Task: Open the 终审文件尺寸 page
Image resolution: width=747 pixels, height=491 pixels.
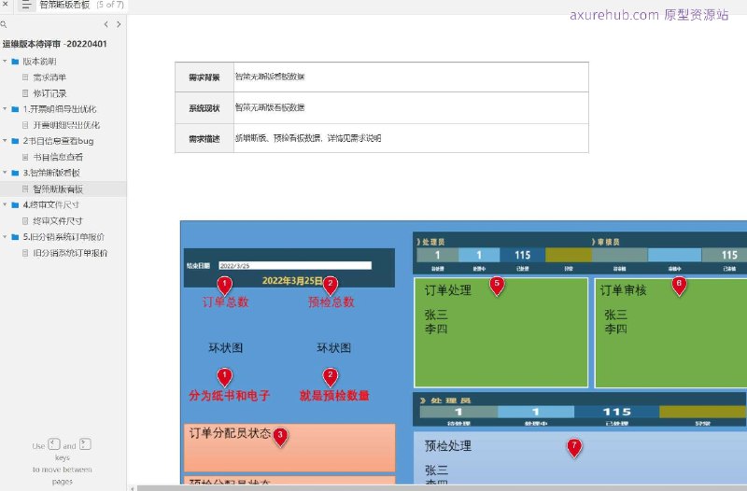Action: point(58,221)
